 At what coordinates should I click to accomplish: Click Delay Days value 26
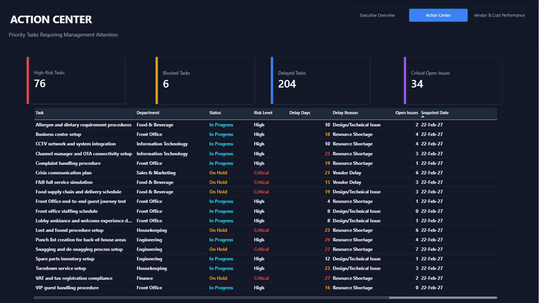(x=328, y=240)
